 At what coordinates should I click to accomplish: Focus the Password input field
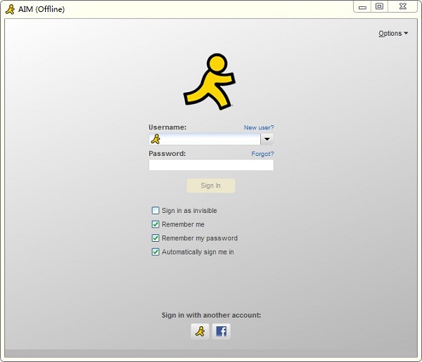pos(211,165)
